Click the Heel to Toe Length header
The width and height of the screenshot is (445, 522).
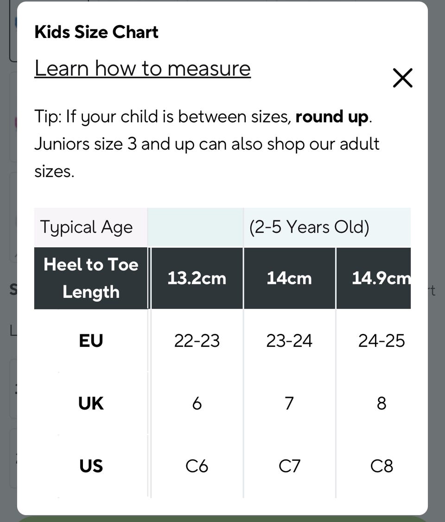(91, 278)
